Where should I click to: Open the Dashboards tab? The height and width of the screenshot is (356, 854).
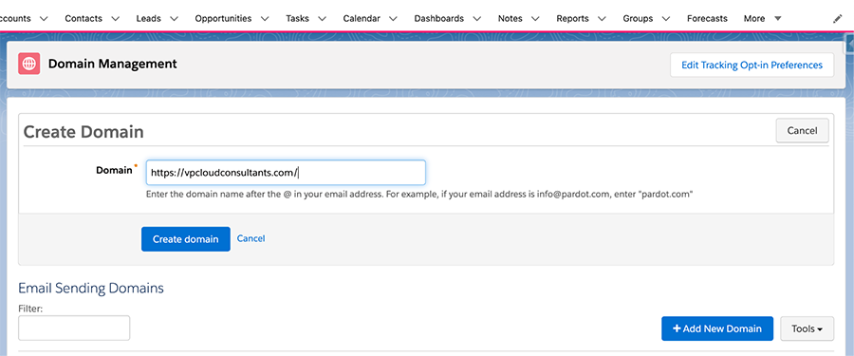click(x=439, y=19)
